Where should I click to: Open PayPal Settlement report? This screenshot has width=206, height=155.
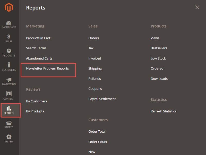[102, 99]
